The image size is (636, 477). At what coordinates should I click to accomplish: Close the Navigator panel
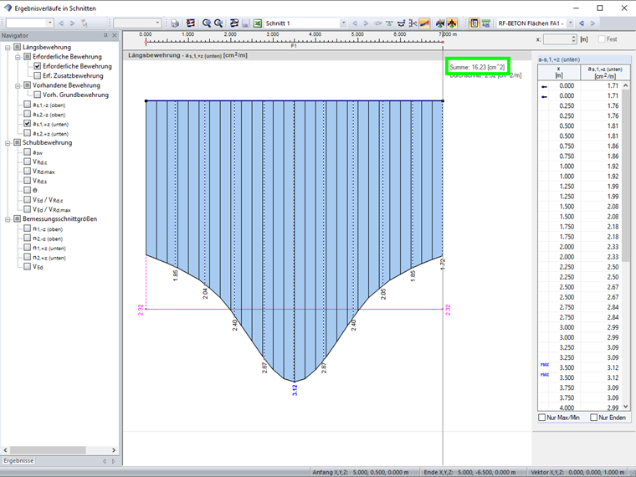point(115,35)
